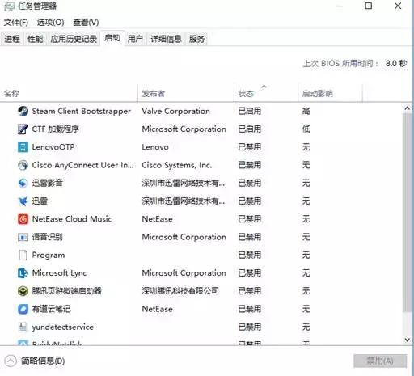Switch to the 应用历史记录 tab
Viewport: 414px width, 376px height.
pyautogui.click(x=74, y=39)
